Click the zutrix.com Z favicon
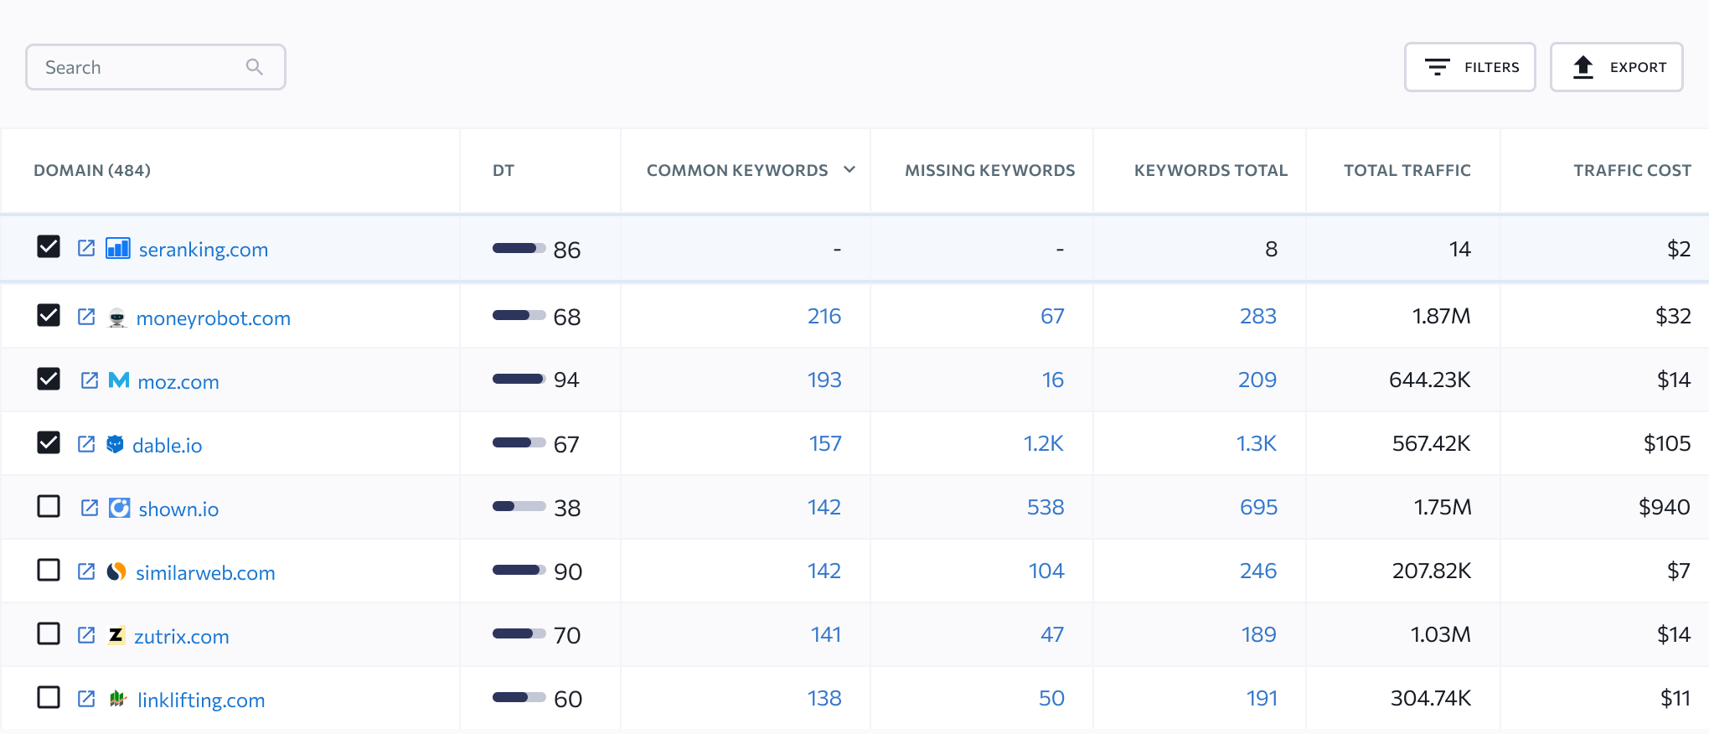This screenshot has width=1709, height=734. point(116,635)
